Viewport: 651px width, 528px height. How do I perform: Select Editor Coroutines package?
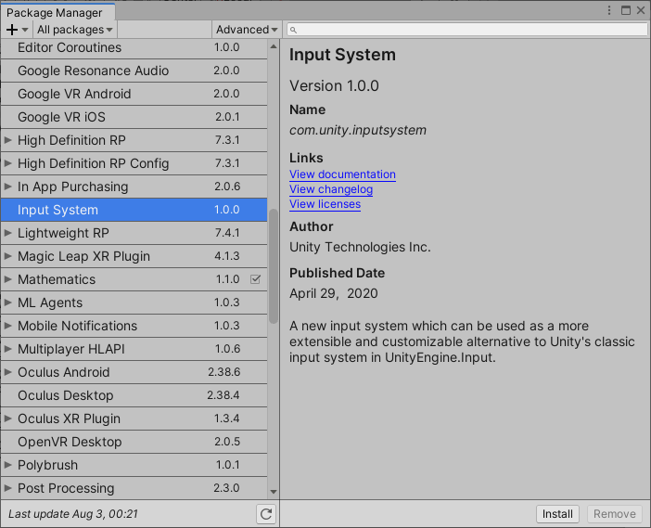[x=134, y=47]
